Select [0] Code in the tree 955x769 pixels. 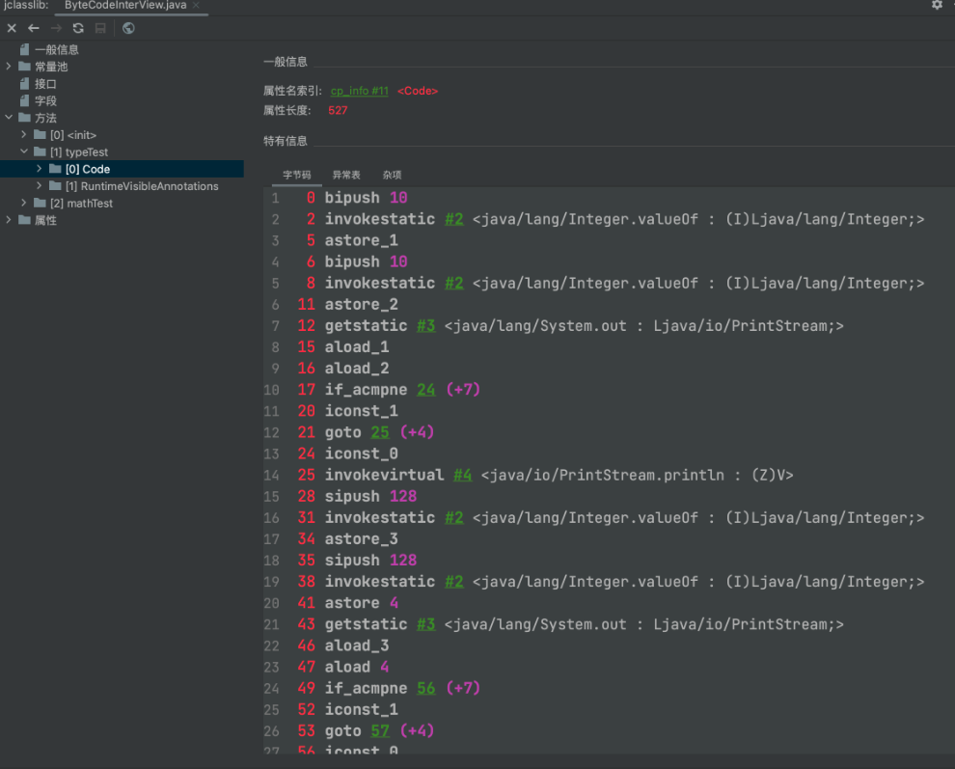click(x=88, y=169)
